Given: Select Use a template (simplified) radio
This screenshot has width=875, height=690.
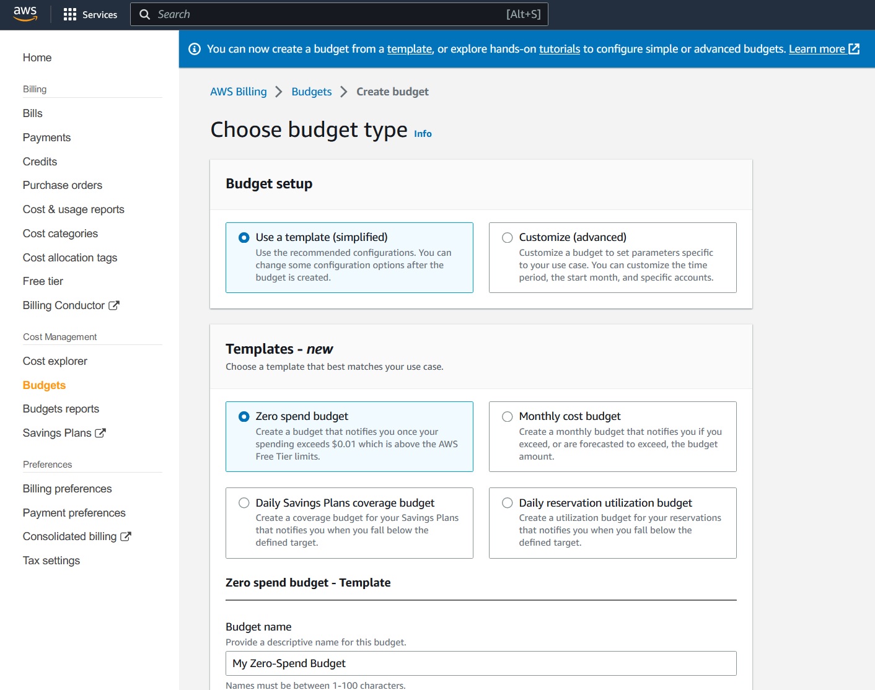Looking at the screenshot, I should tap(244, 237).
